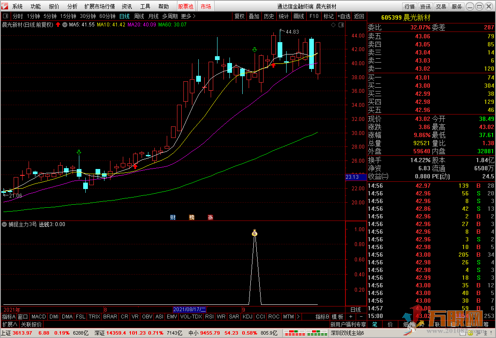
Task: Click the 叠加 overlay button
Action: pyautogui.click(x=254, y=16)
